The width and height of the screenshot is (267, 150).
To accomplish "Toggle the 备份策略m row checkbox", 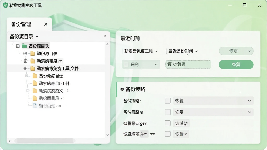I will click(x=168, y=112).
